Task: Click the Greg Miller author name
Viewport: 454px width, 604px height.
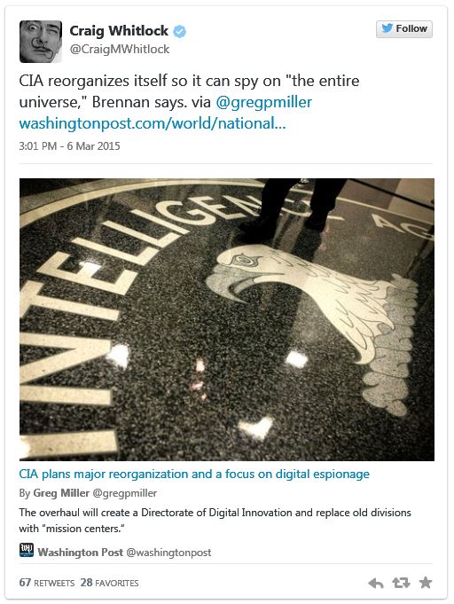Action: (61, 493)
